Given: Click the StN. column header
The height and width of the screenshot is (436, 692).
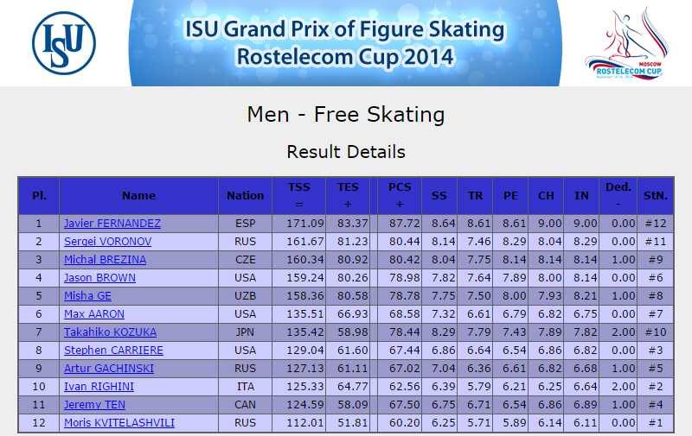Looking at the screenshot, I should (656, 195).
